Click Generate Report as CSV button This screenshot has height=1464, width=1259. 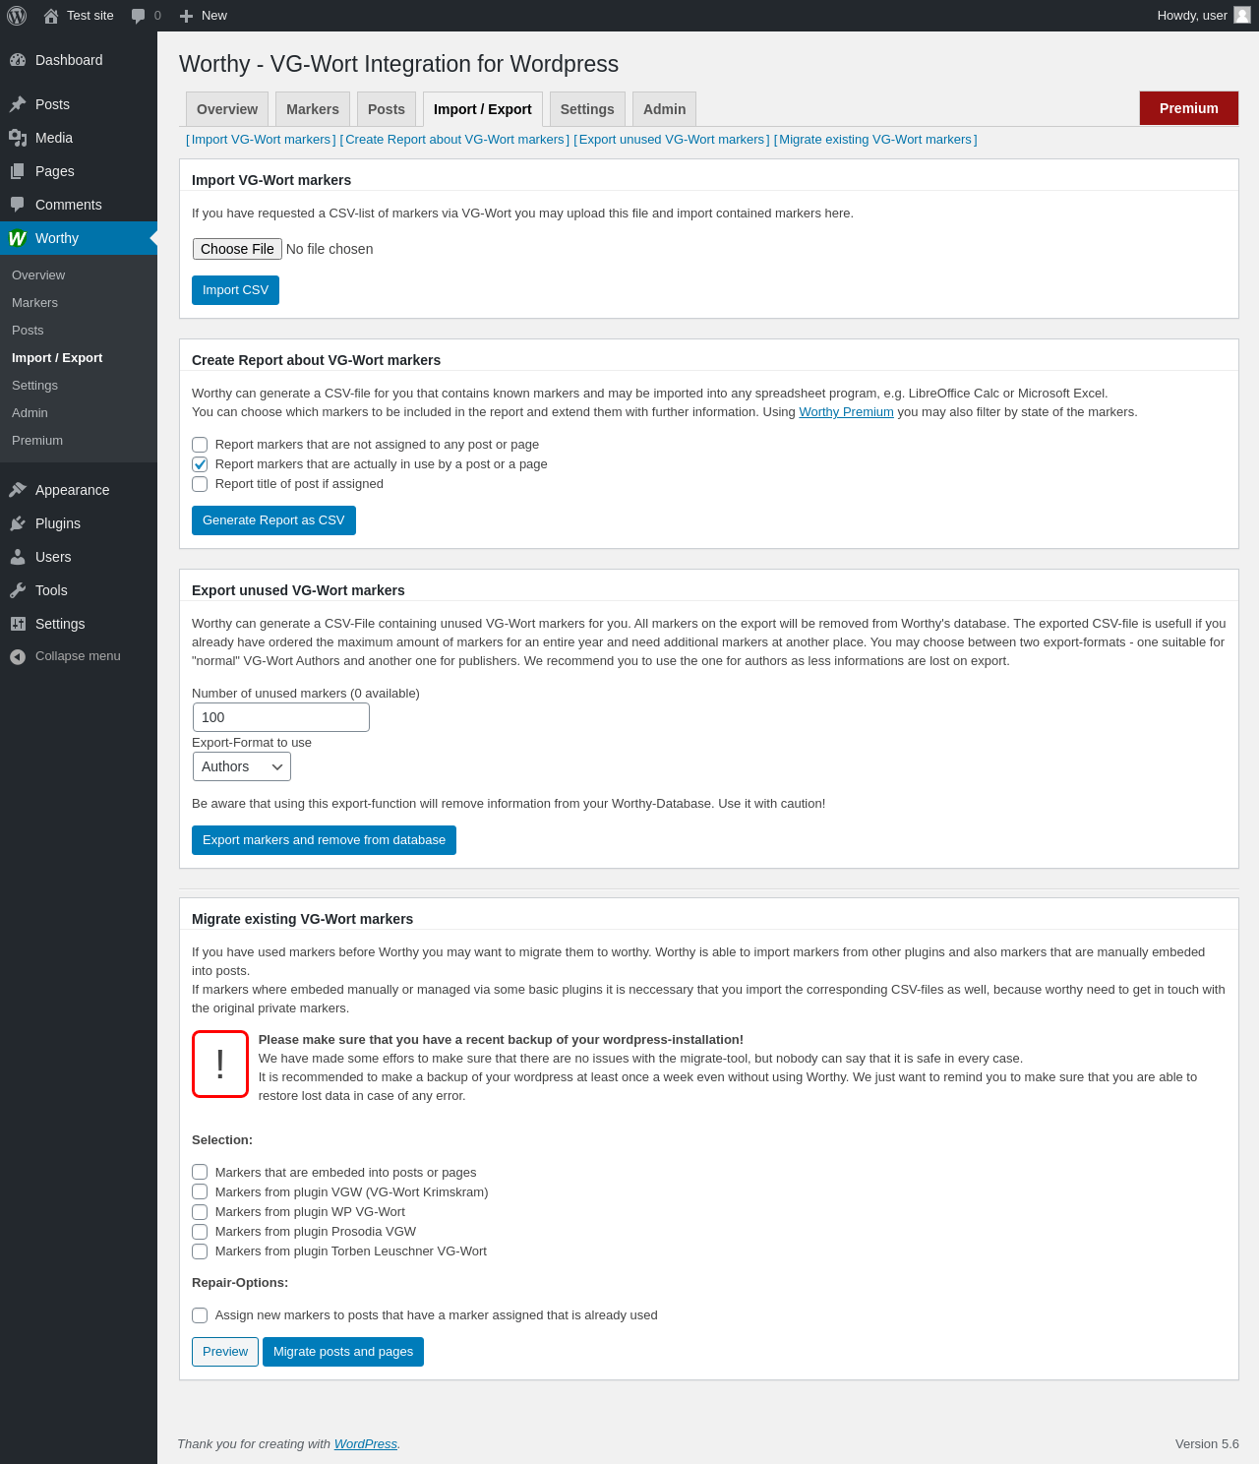[273, 520]
